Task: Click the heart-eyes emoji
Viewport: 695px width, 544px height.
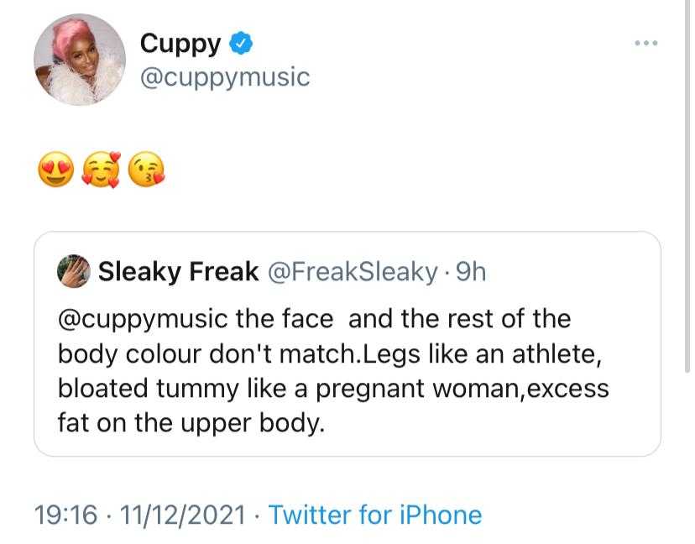Action: click(55, 173)
